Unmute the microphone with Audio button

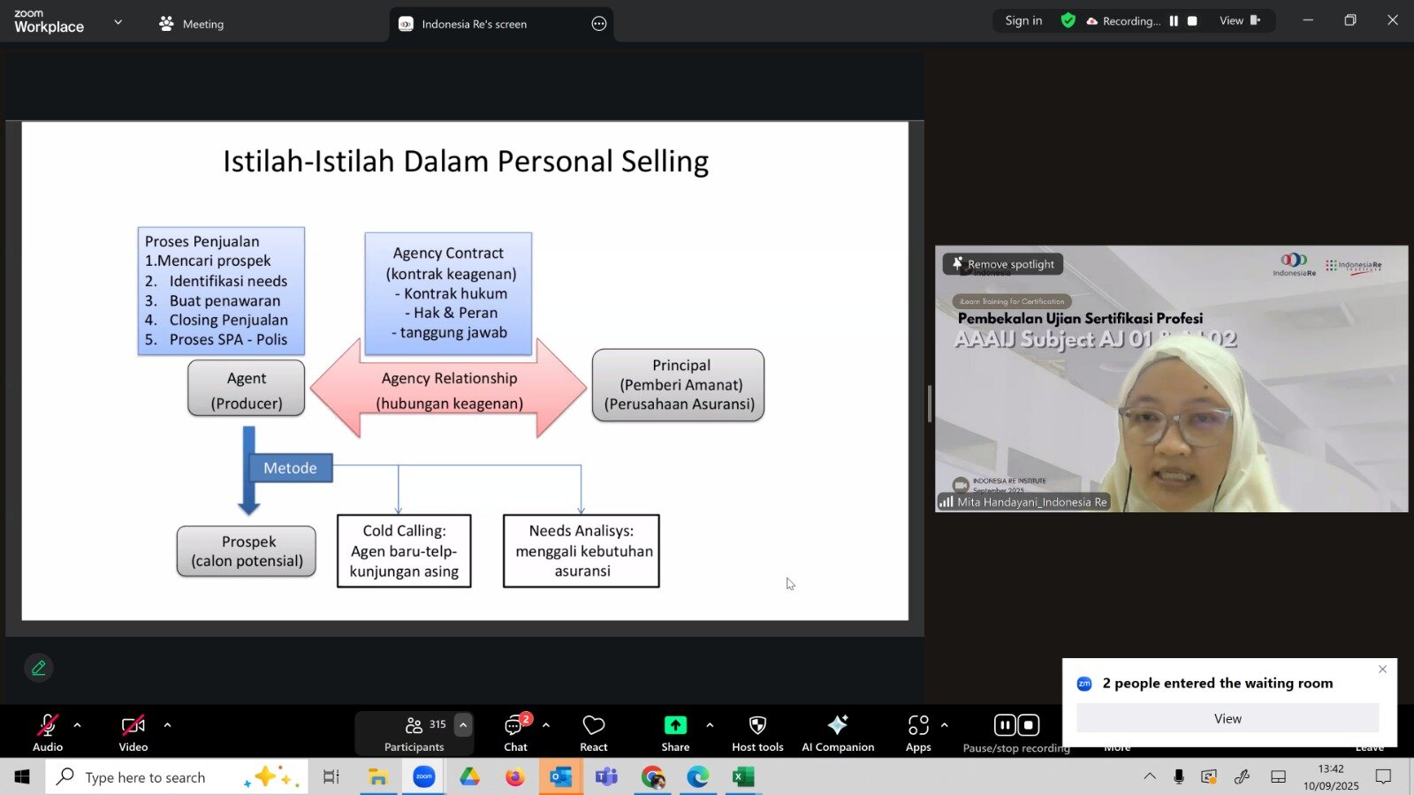click(48, 732)
